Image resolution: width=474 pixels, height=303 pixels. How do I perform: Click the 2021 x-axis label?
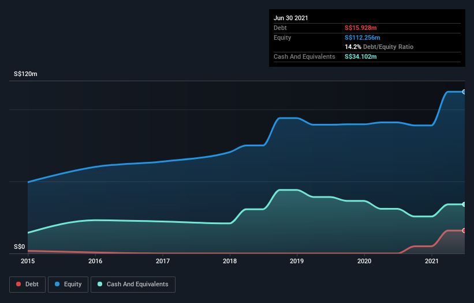tap(432, 261)
